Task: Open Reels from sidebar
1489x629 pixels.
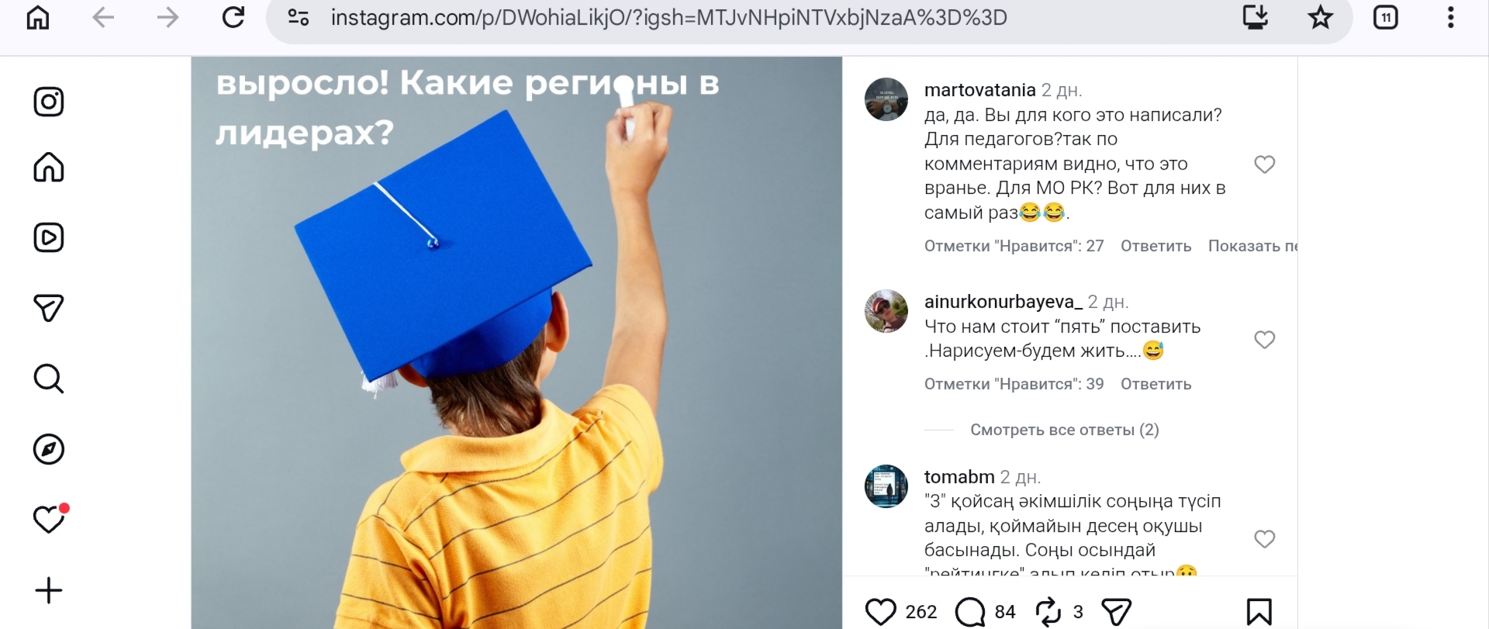Action: point(49,237)
